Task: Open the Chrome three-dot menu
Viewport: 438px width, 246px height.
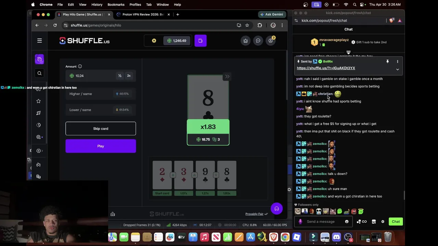Action: [282, 25]
